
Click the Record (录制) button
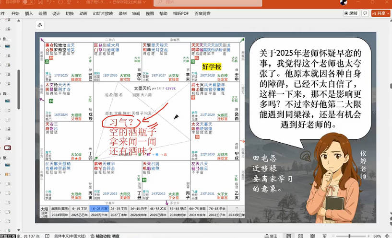(x=351, y=13)
